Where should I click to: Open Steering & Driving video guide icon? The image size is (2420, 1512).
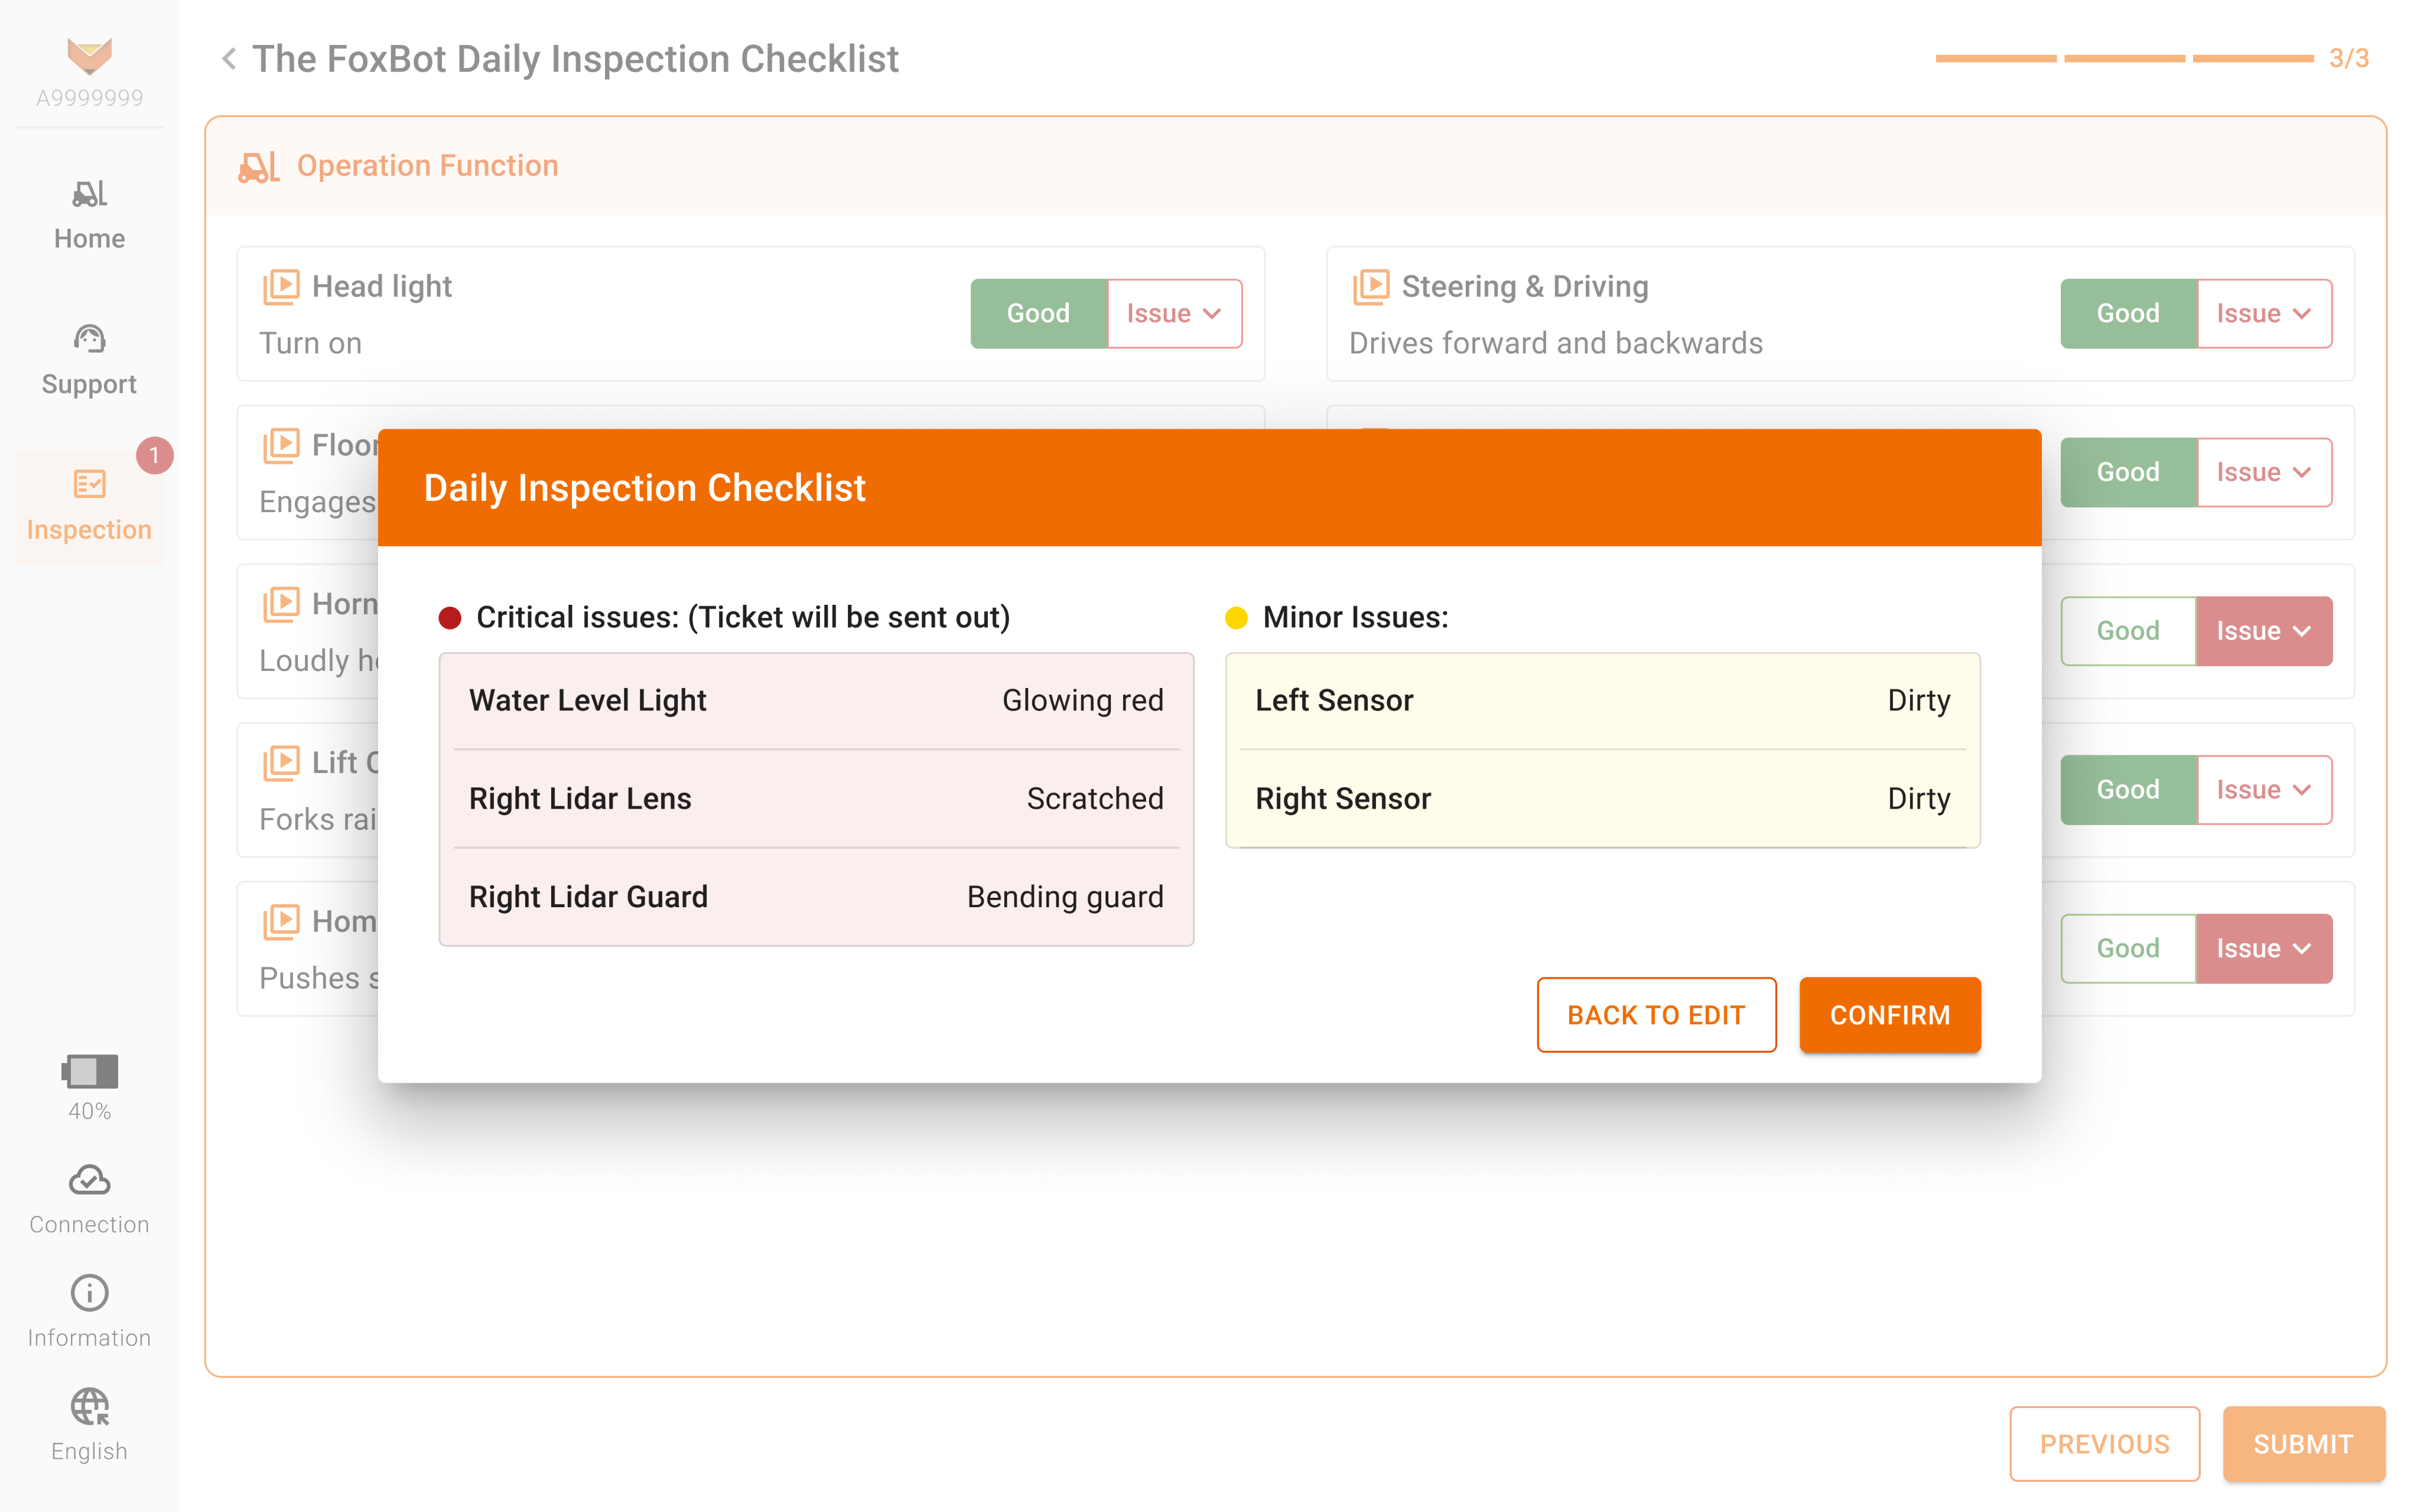point(1371,287)
